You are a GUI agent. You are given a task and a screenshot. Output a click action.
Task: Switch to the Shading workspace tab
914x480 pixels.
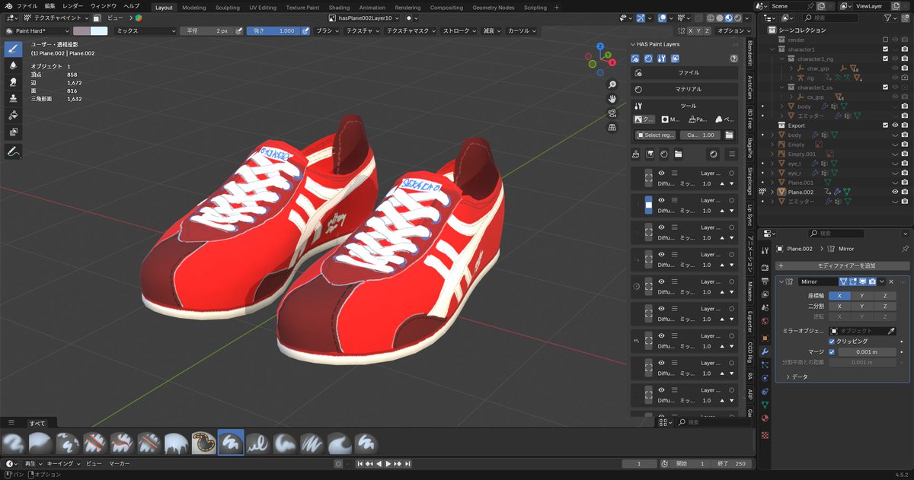339,8
